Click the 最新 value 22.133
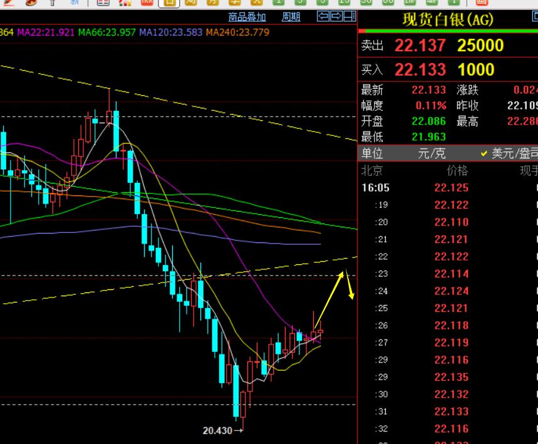This screenshot has height=444, width=538. 428,90
